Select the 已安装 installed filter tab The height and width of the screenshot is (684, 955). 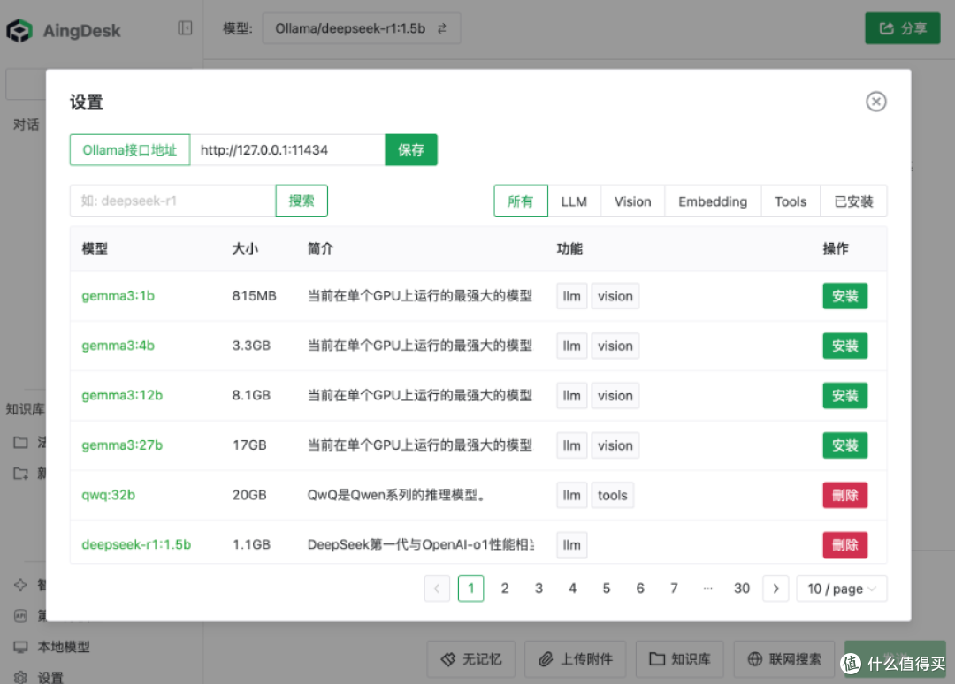click(854, 201)
